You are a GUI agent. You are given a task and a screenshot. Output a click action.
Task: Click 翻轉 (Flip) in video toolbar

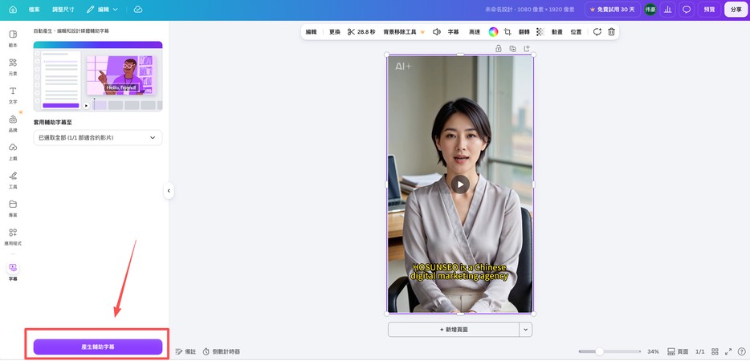524,32
